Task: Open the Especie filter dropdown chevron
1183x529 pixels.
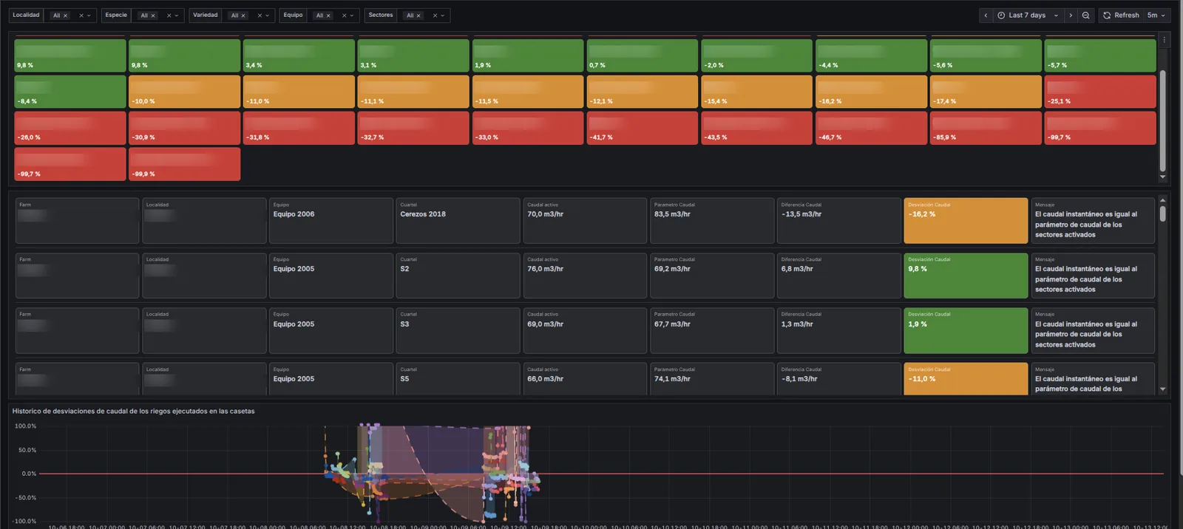Action: 177,16
